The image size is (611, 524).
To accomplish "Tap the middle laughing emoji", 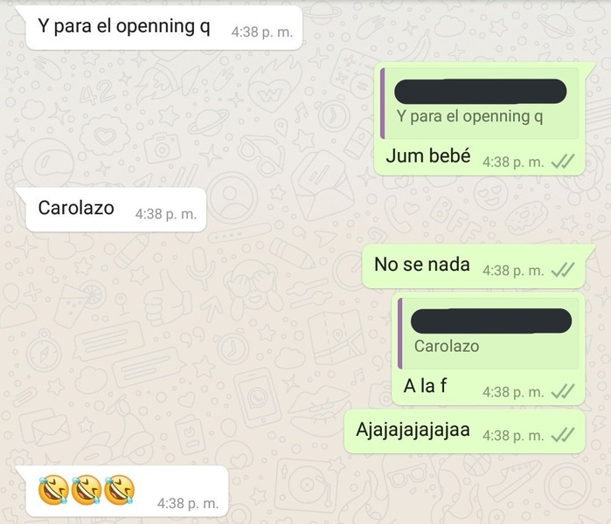I will point(87,490).
